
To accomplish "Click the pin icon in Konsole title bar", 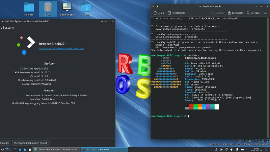I will tap(157, 6).
